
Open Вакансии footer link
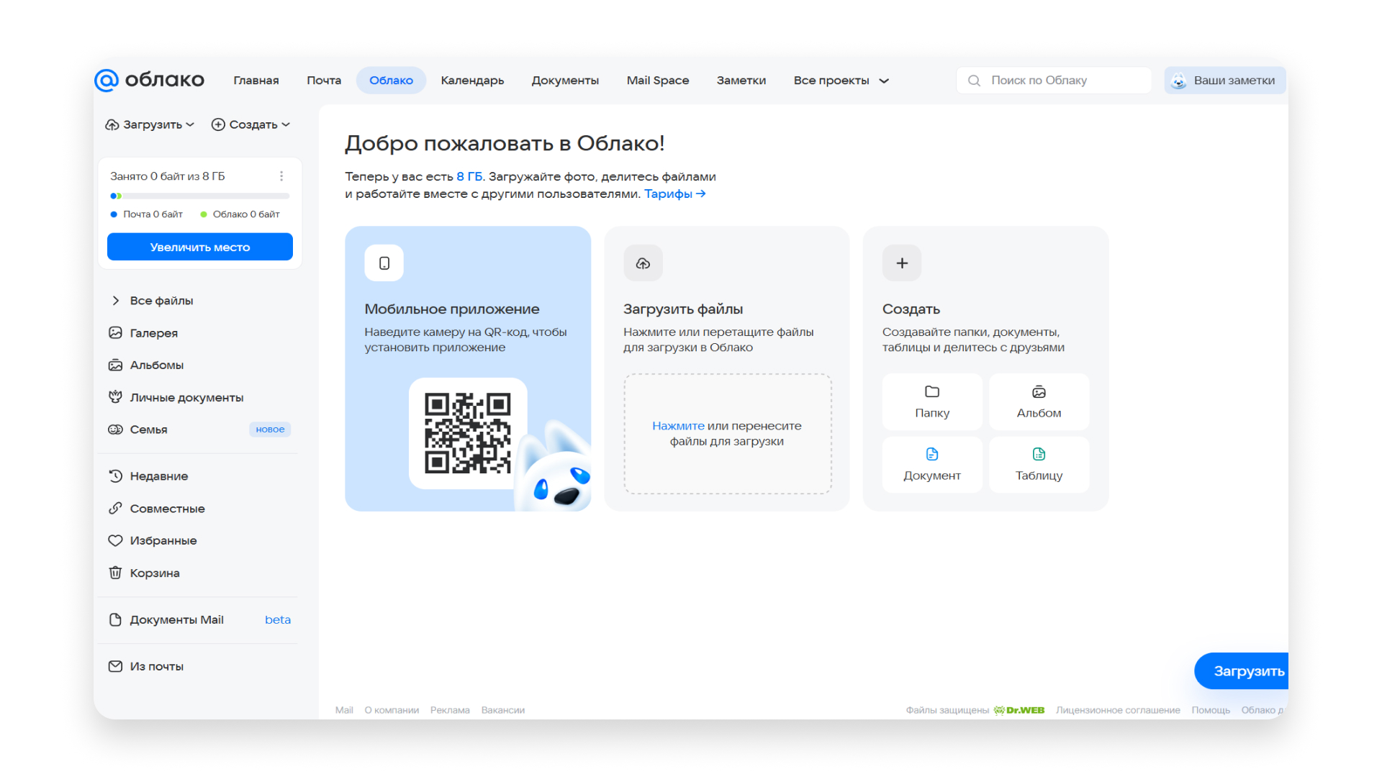pyautogui.click(x=503, y=710)
